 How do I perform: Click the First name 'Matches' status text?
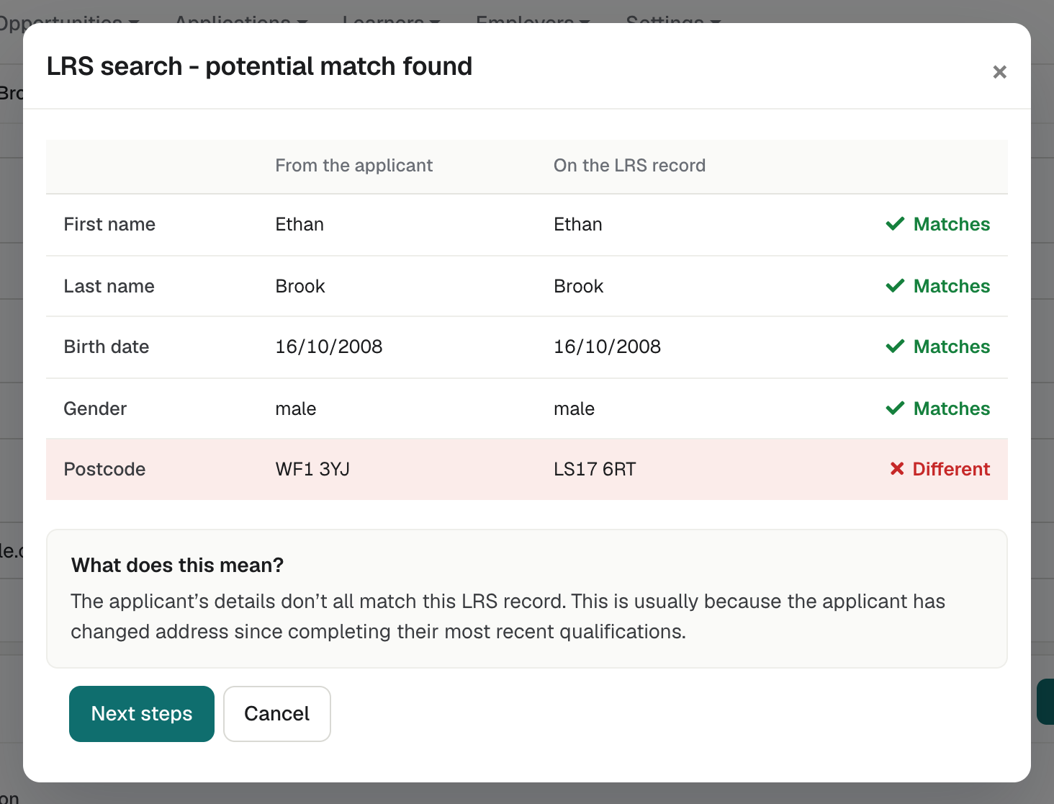click(x=952, y=224)
